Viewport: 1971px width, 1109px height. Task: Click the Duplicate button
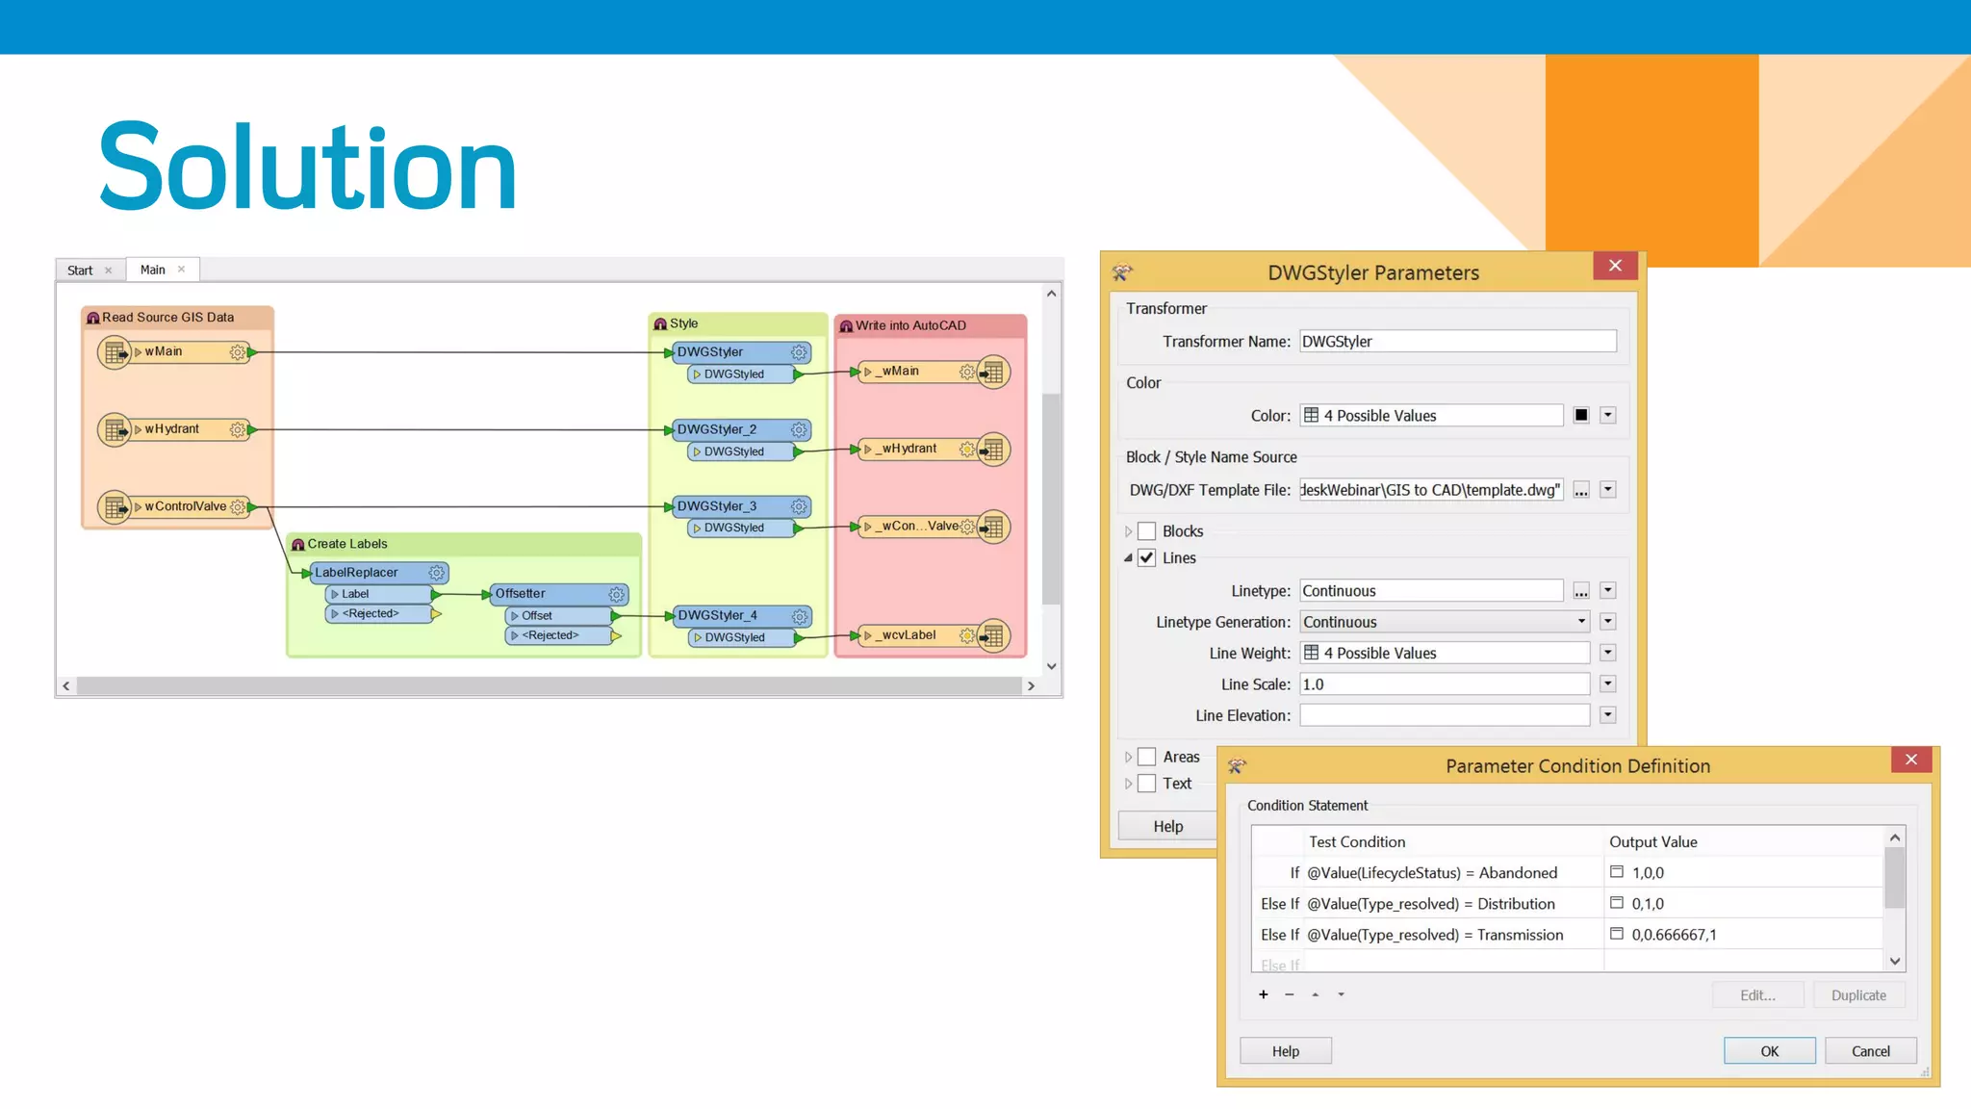(1858, 995)
